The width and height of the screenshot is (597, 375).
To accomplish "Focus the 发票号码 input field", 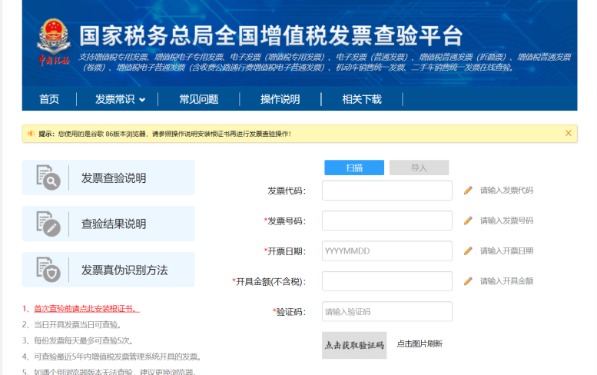I will (387, 221).
